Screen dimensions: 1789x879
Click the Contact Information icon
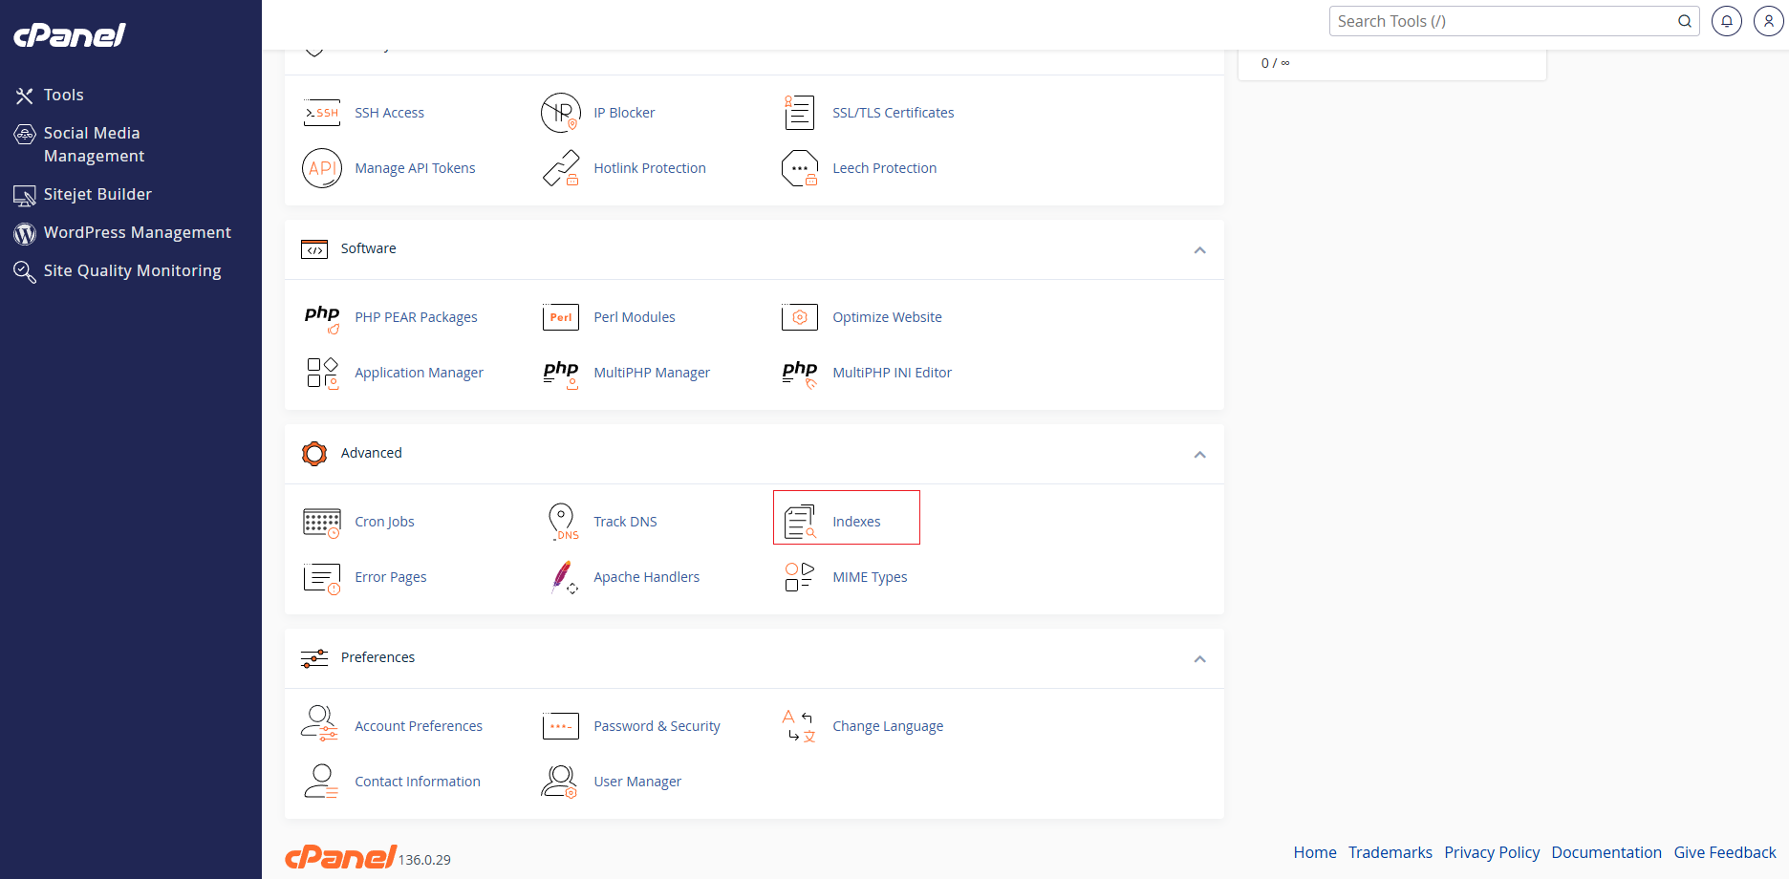[x=321, y=782]
